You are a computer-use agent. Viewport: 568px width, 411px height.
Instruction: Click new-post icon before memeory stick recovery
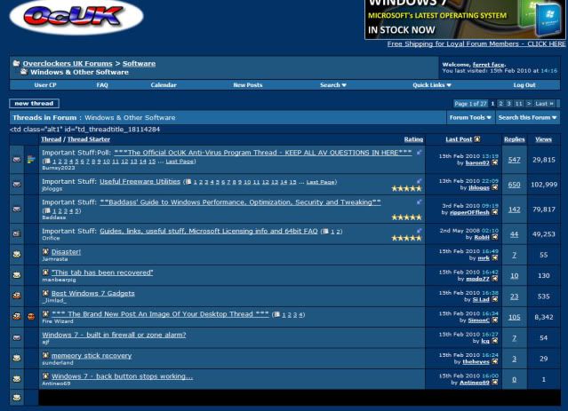pyautogui.click(x=45, y=355)
